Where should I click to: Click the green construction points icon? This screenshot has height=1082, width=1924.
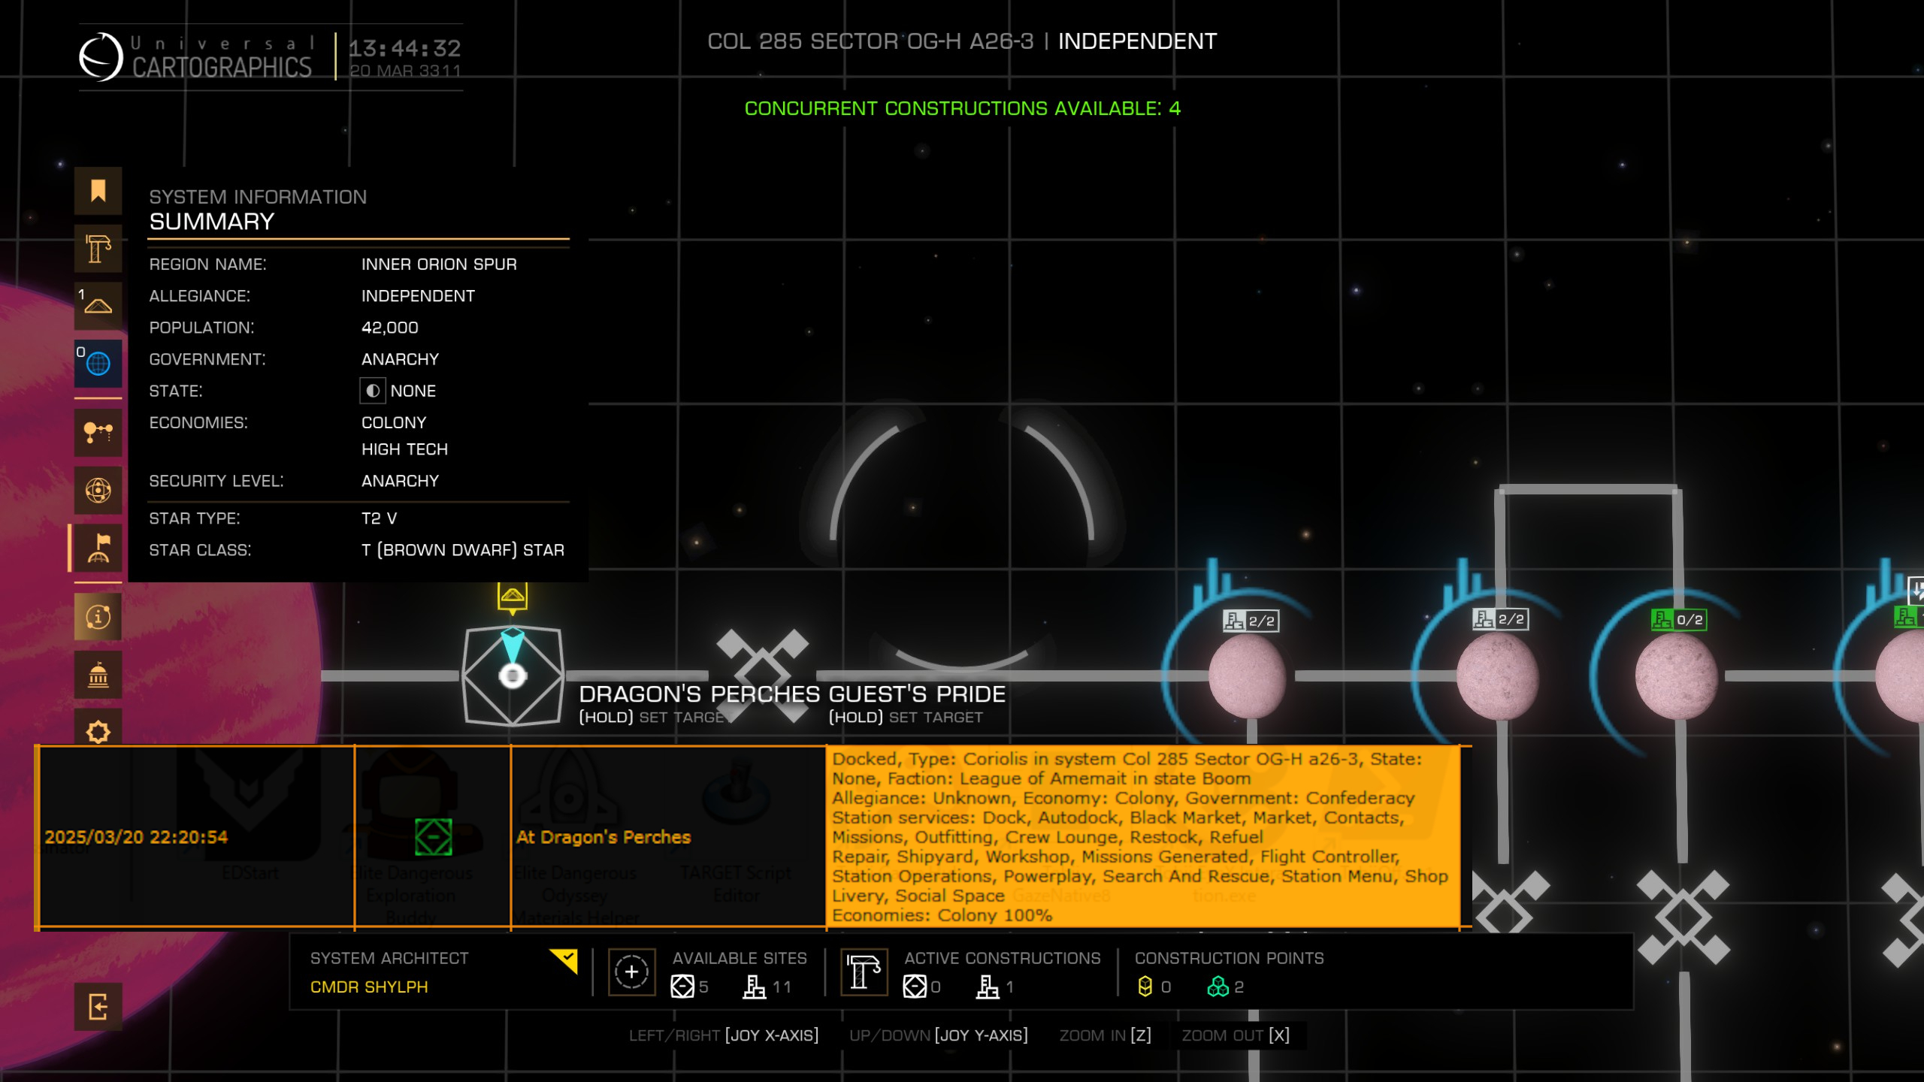[x=1218, y=987]
